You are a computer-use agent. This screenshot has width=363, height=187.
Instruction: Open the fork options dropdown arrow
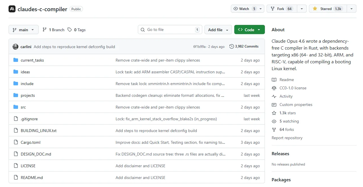[301, 9]
